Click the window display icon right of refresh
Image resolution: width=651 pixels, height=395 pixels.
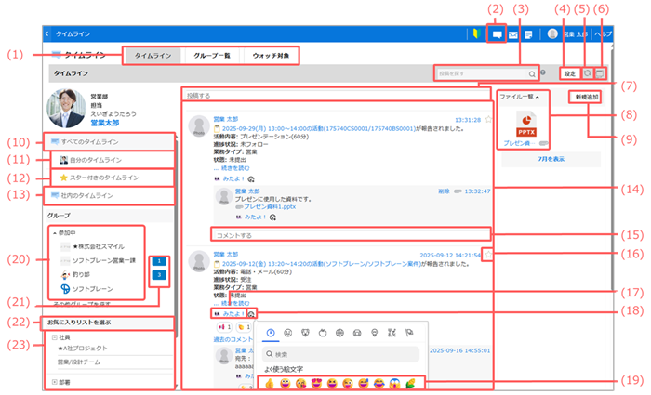pyautogui.click(x=602, y=72)
